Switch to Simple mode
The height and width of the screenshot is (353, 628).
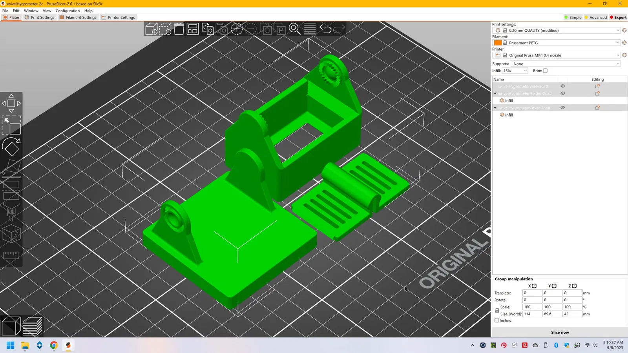[573, 17]
